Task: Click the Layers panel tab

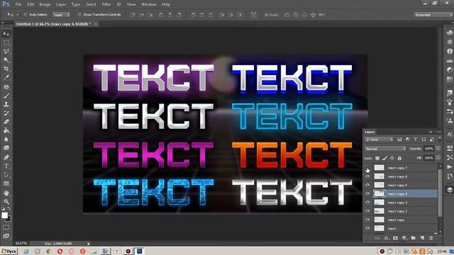Action: click(370, 132)
